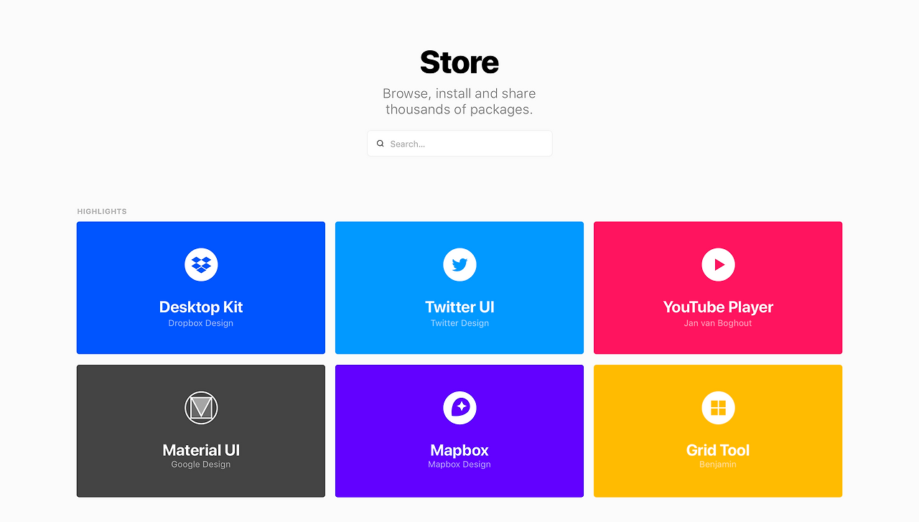Click the Mapbox Design author label

[459, 465]
